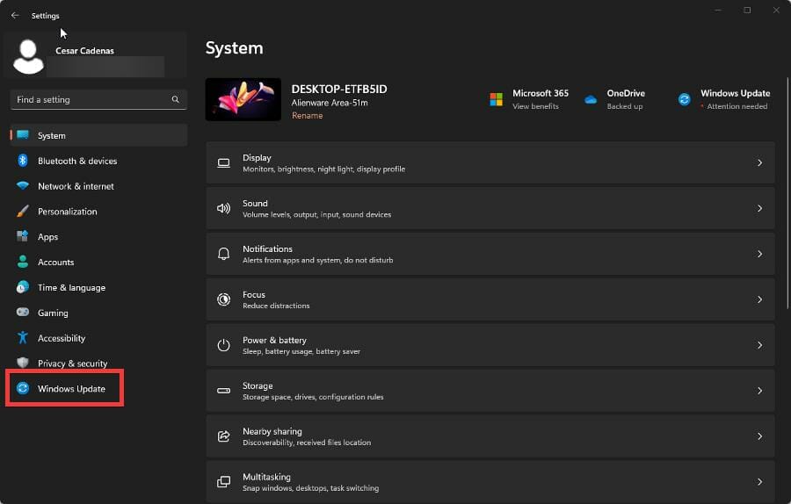The width and height of the screenshot is (791, 504).
Task: Click the Multitasking windows icon
Action: (x=223, y=482)
